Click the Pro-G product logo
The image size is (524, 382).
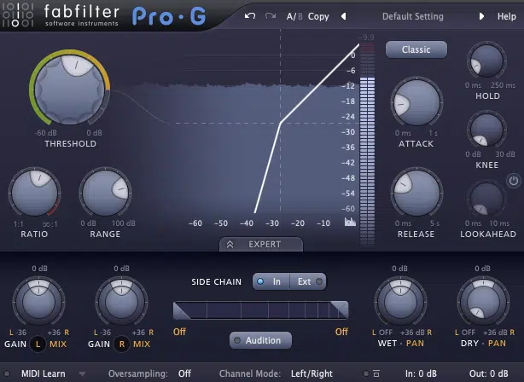(169, 17)
